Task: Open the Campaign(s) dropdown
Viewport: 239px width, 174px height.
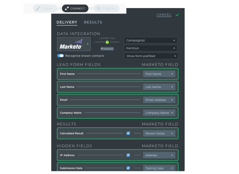Action: coord(150,41)
